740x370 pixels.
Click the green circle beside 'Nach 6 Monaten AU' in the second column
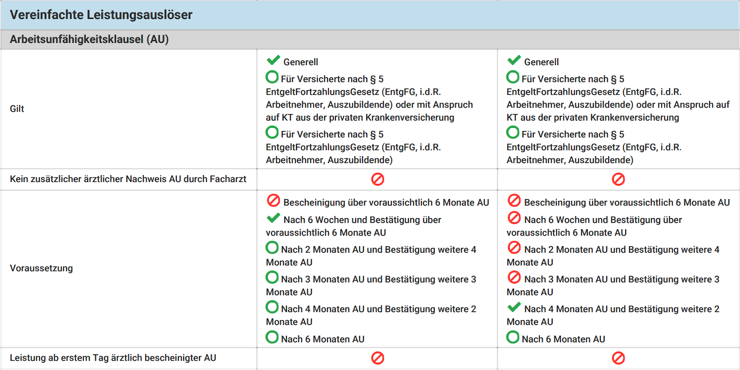[513, 337]
